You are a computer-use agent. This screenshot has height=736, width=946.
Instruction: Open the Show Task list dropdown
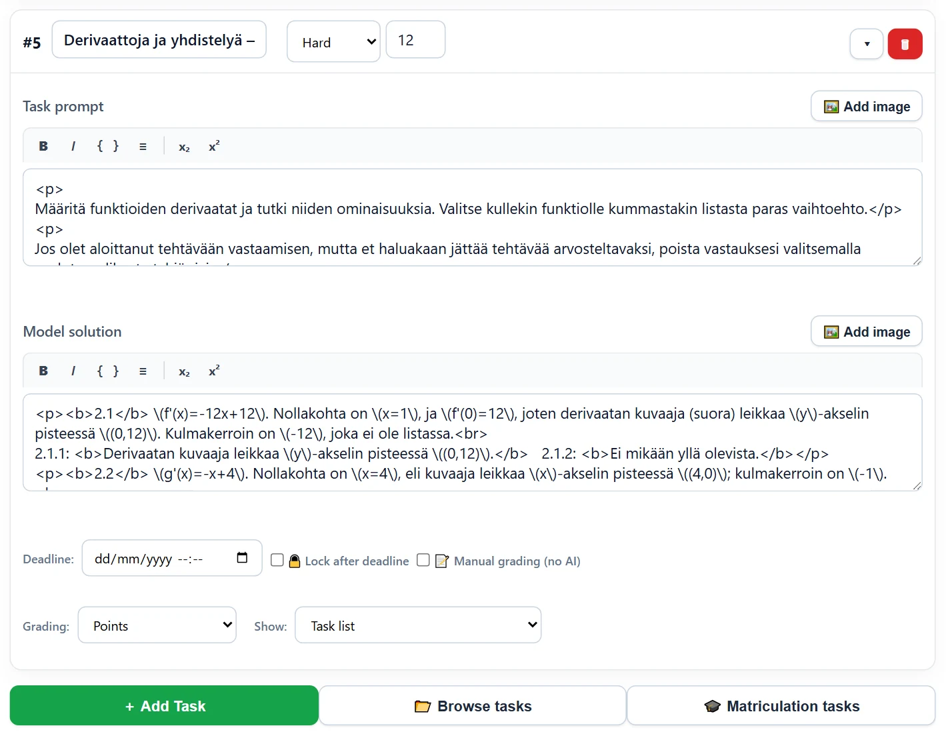pos(418,625)
